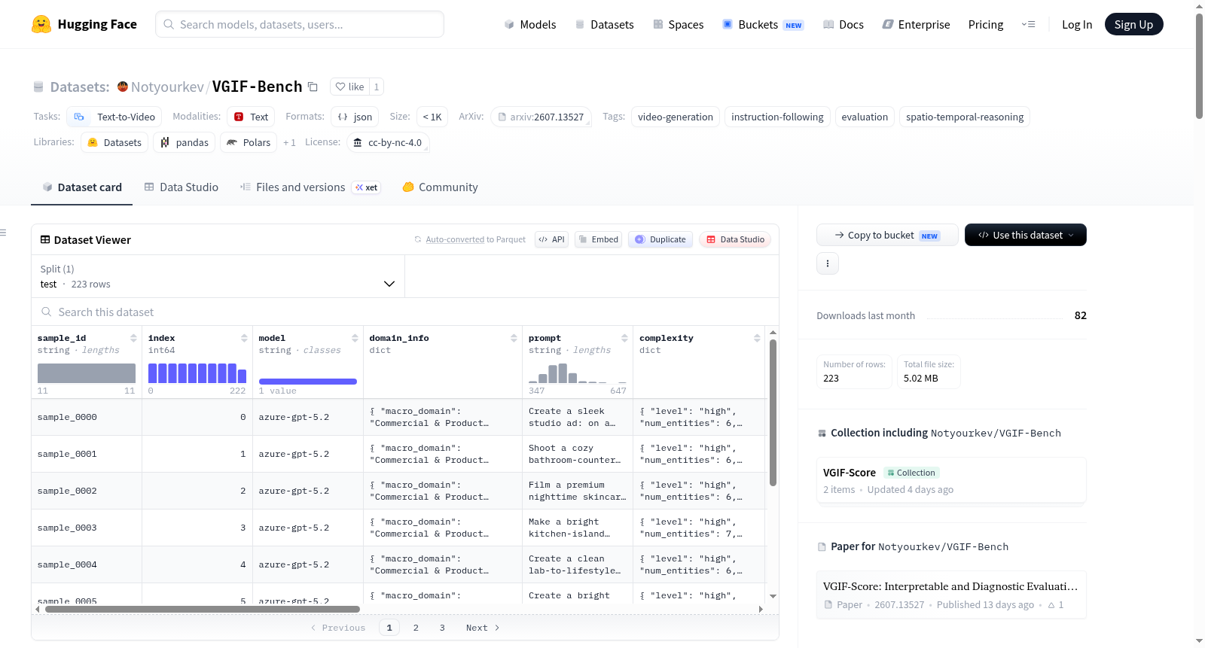Screen dimensions: 1205x648
Task: Sort the index column
Action: click(244, 338)
